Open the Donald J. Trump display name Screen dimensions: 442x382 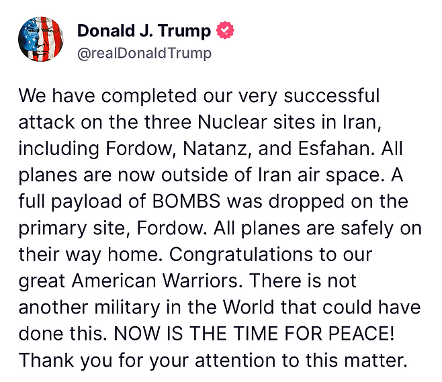(144, 30)
